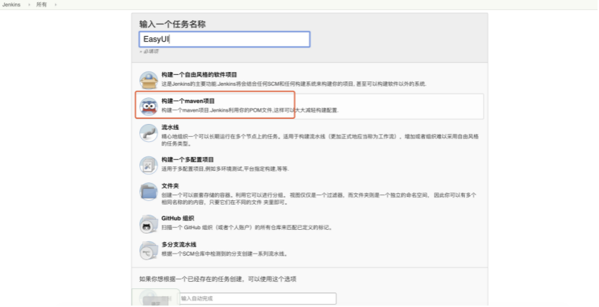
Task: Select the 文件夹 title
Action: coord(170,186)
